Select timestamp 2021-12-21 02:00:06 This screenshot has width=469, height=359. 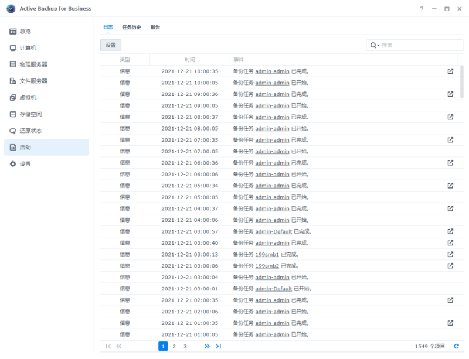[x=189, y=312]
